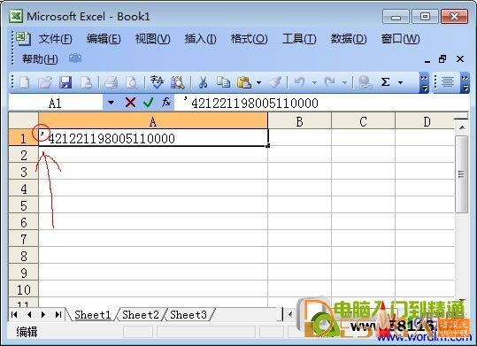Select the Format Painter brush
Viewport: 477px width, 346px height.
tap(275, 82)
